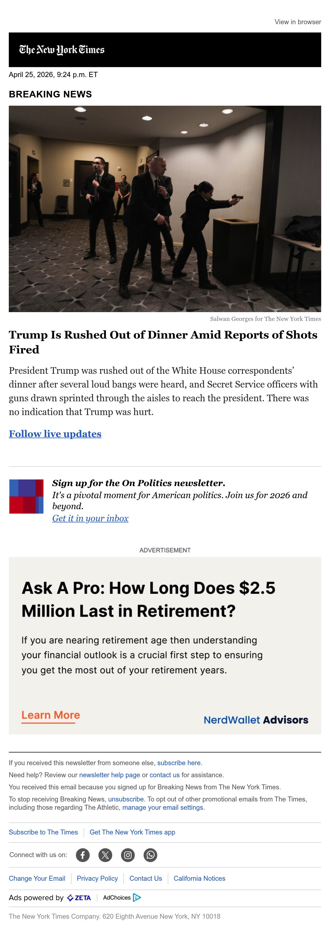This screenshot has height=938, width=330.
Task: Open the Facebook social icon
Action: (82, 855)
